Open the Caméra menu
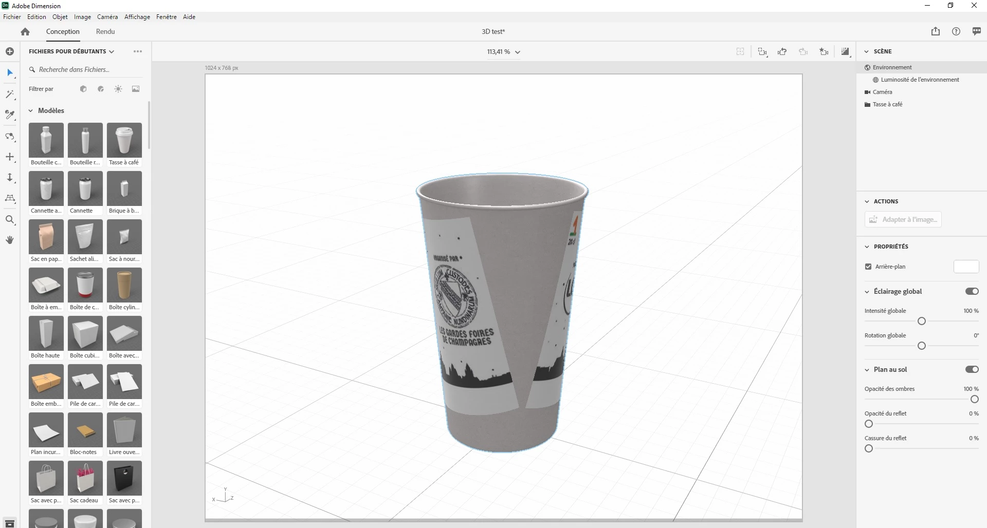Viewport: 987px width, 528px height. coord(107,17)
